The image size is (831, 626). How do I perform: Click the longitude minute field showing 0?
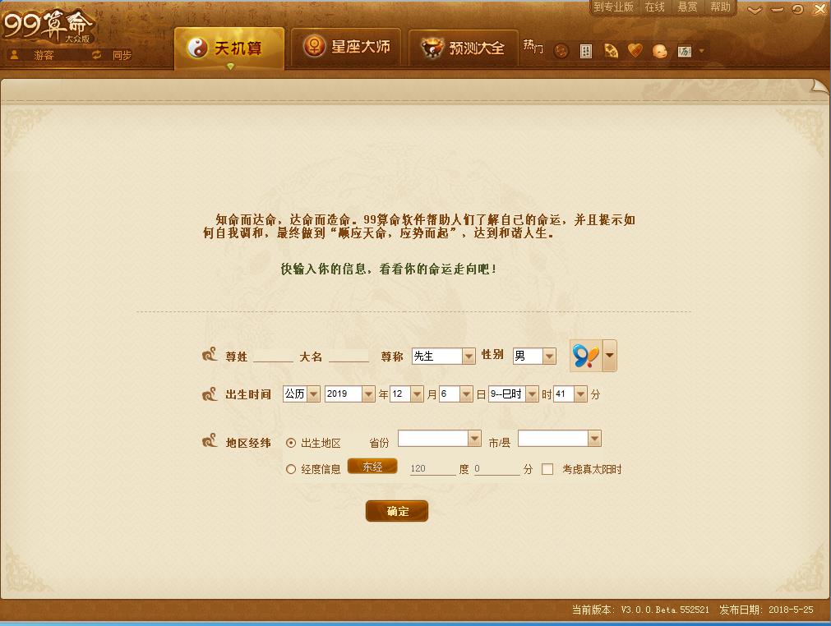tap(496, 468)
